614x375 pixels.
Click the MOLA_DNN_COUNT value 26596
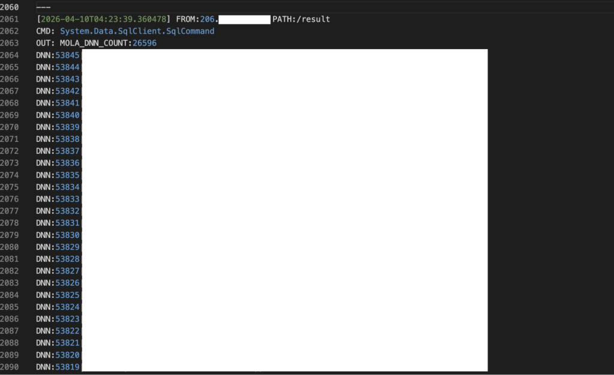(145, 43)
